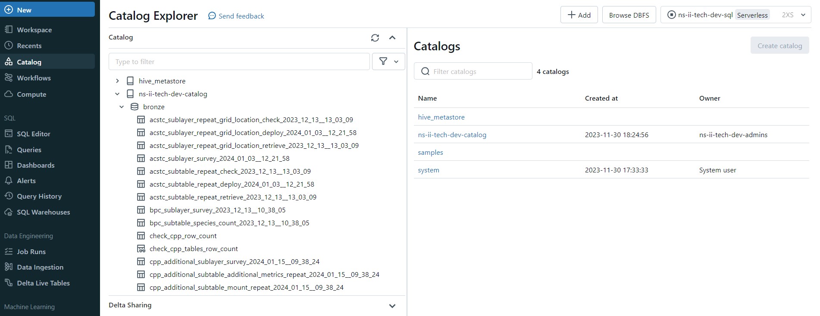The image size is (820, 316).
Task: Open the catalog tree filter dropdown
Action: pyautogui.click(x=388, y=61)
